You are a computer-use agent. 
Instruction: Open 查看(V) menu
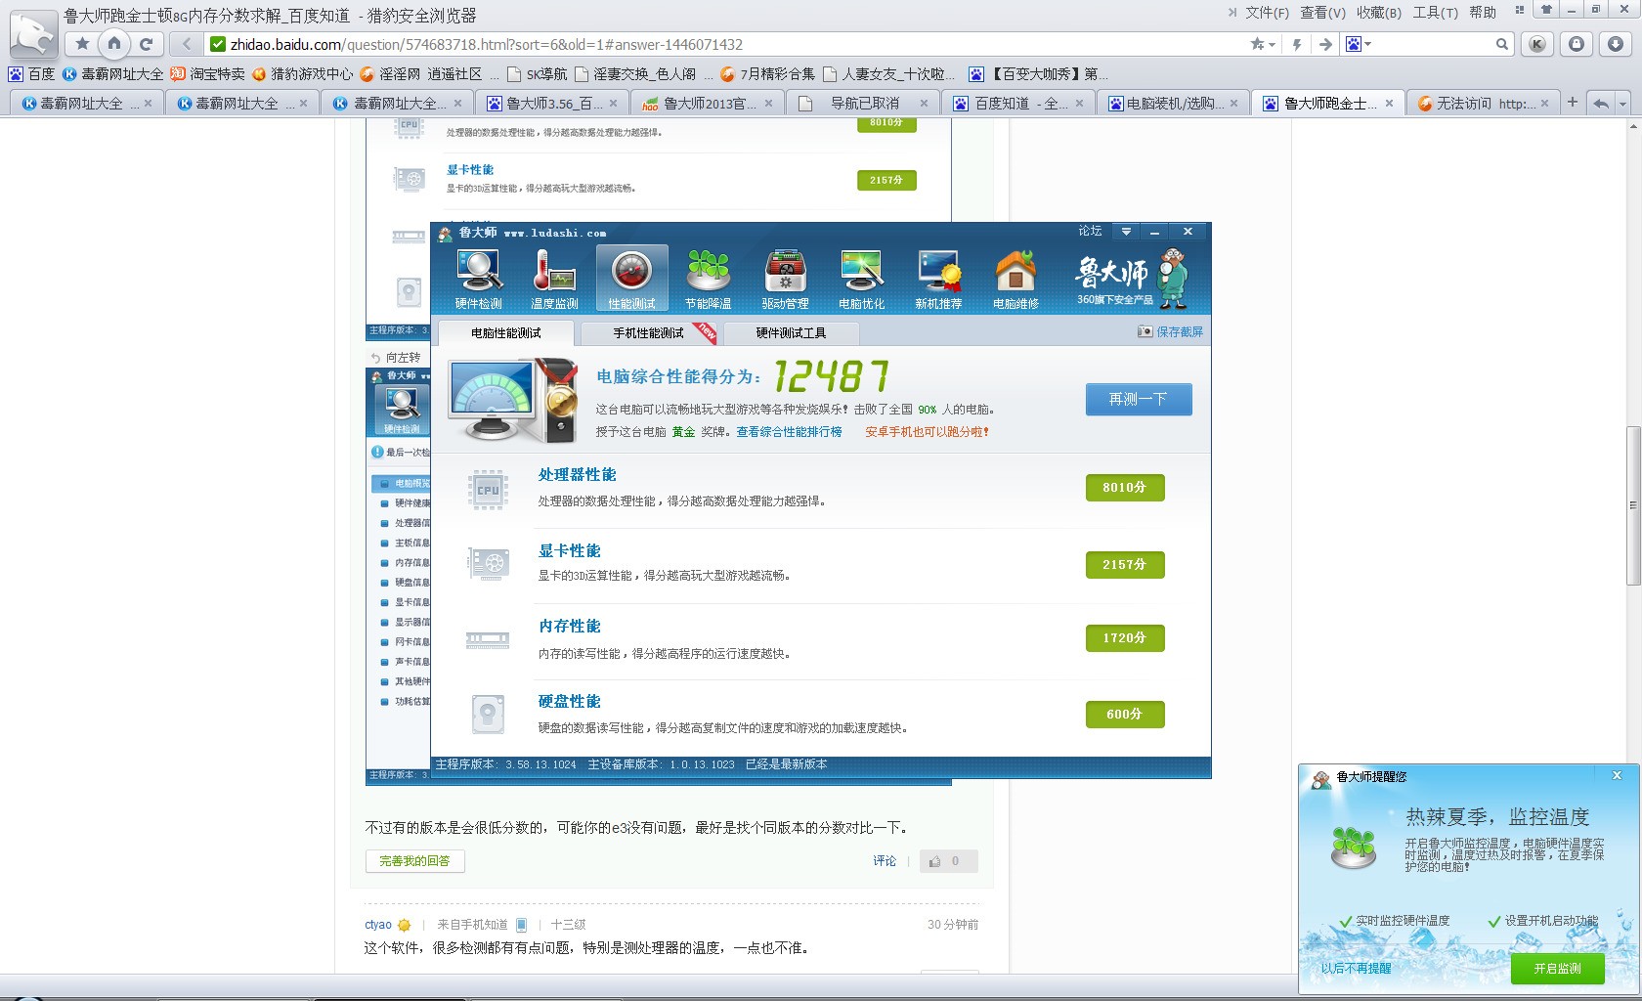(x=1322, y=13)
